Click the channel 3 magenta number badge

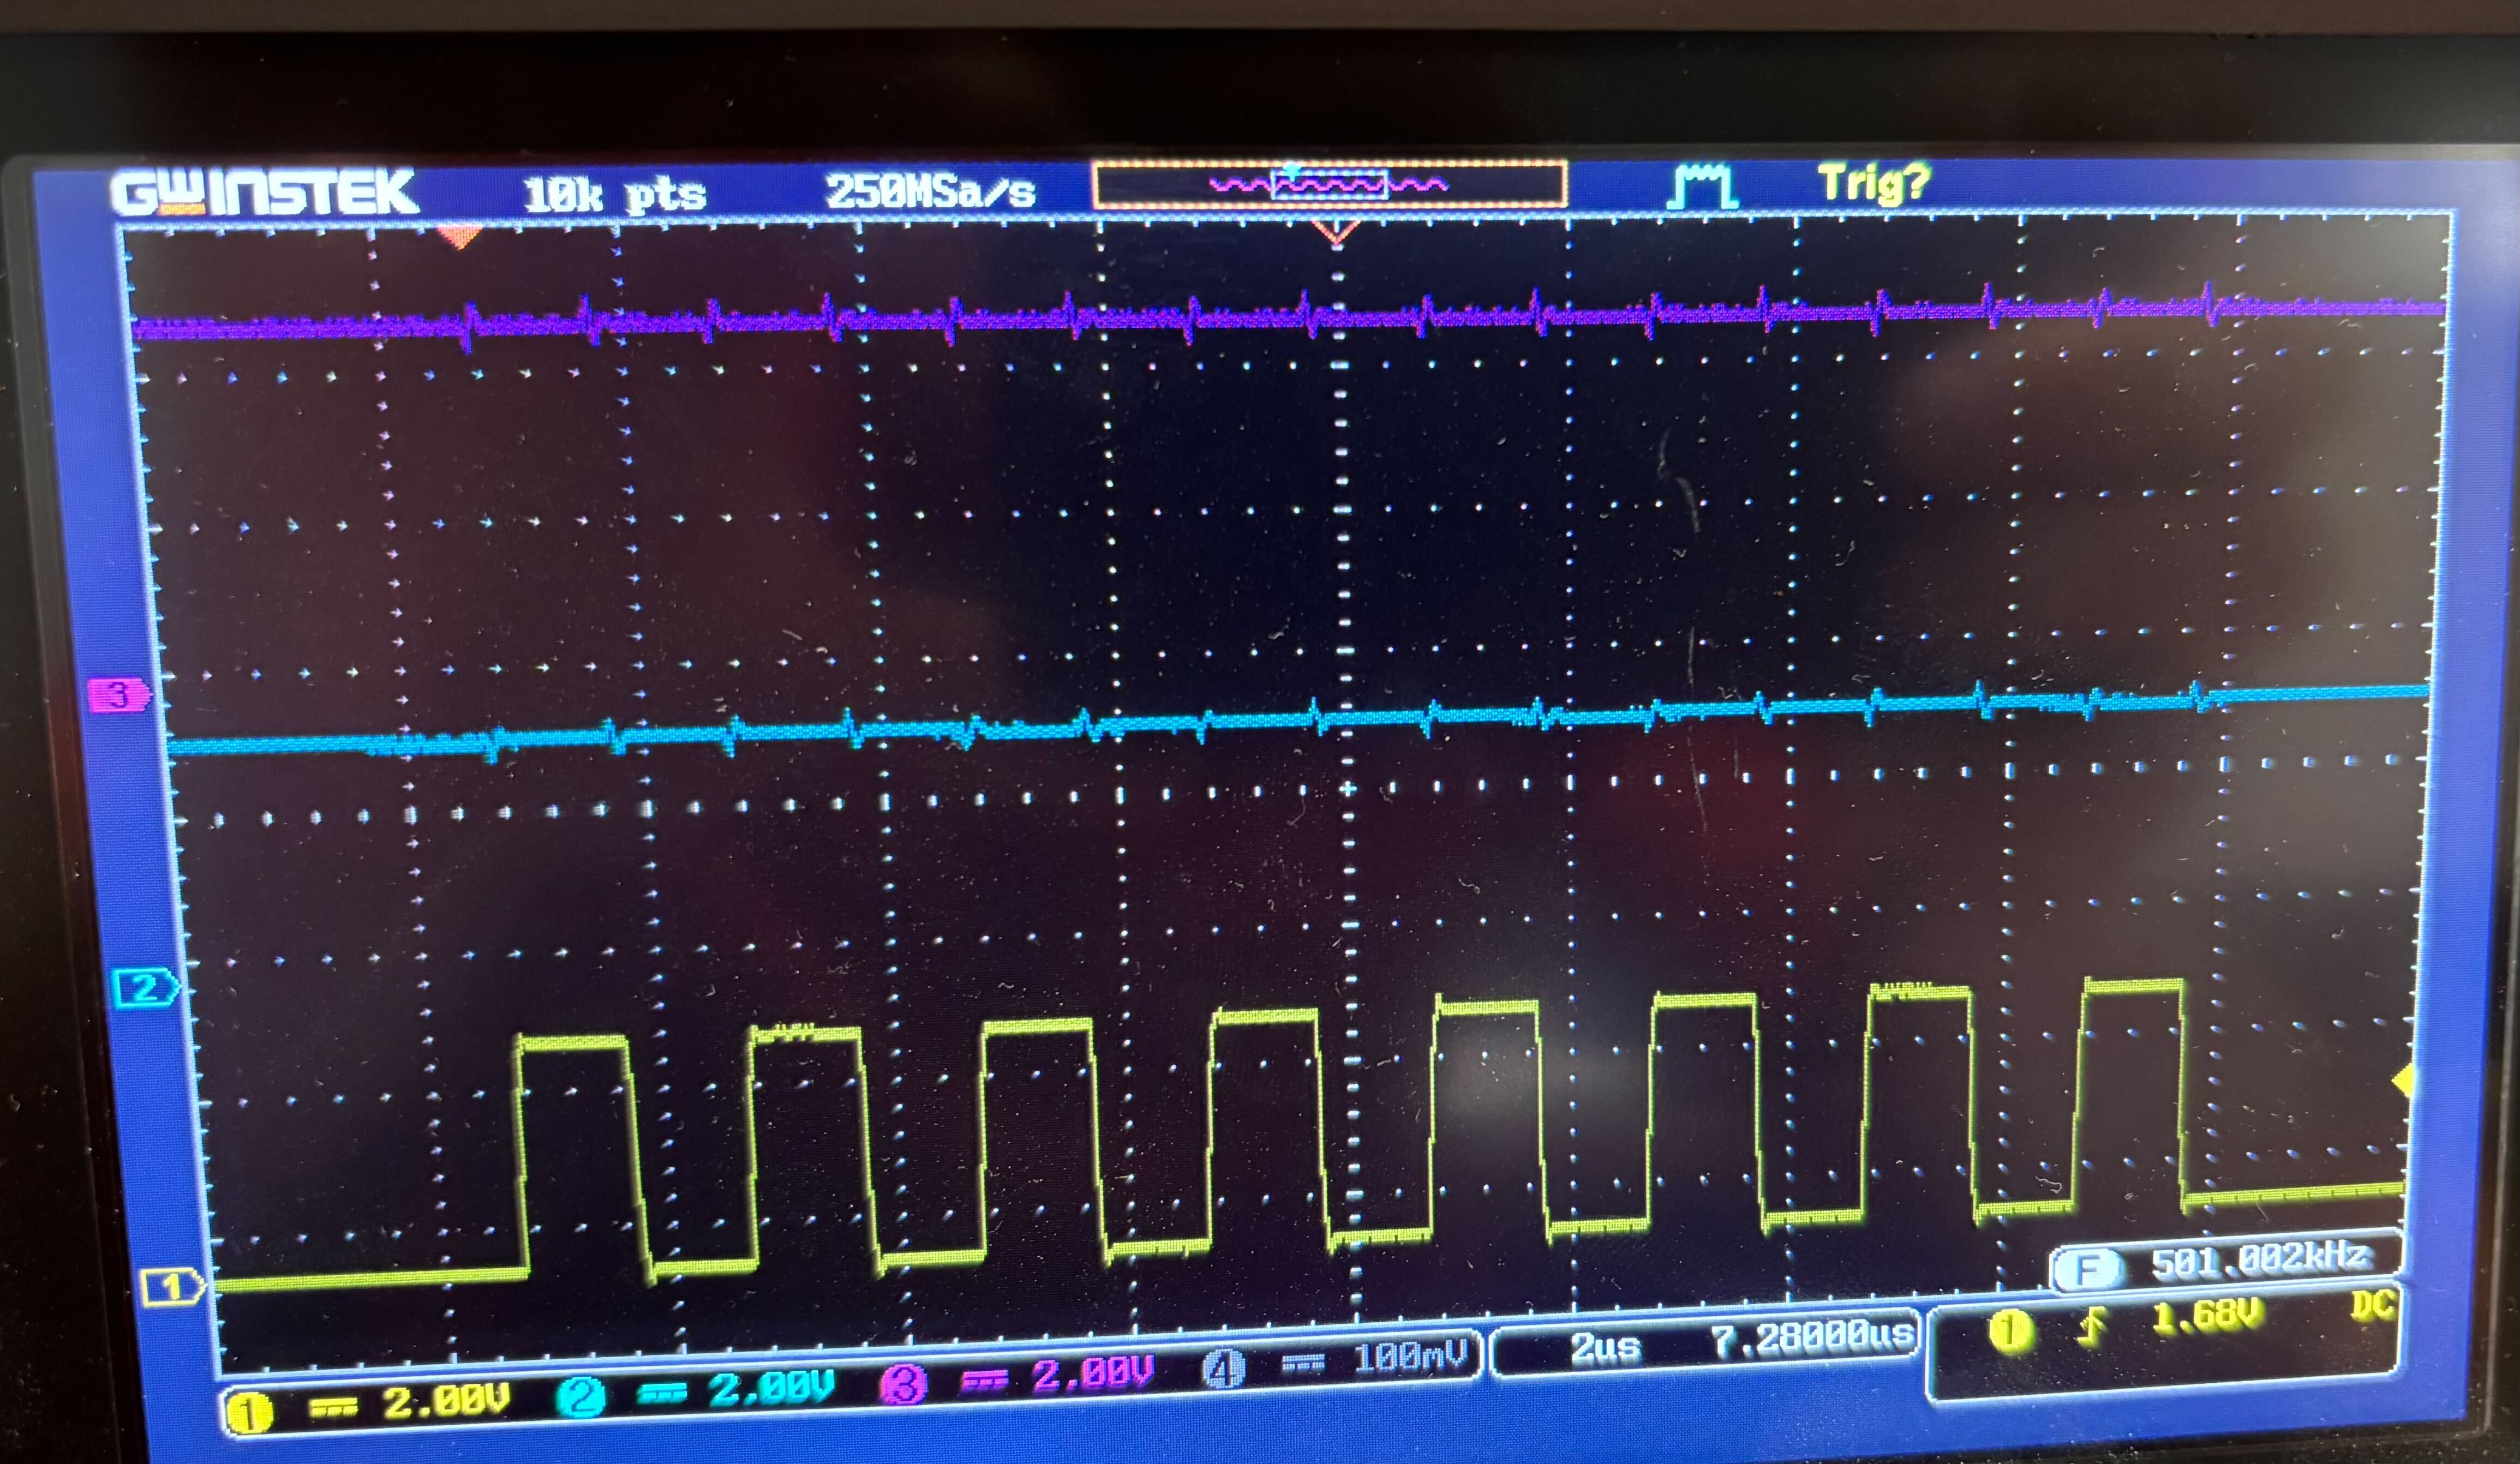point(903,1384)
